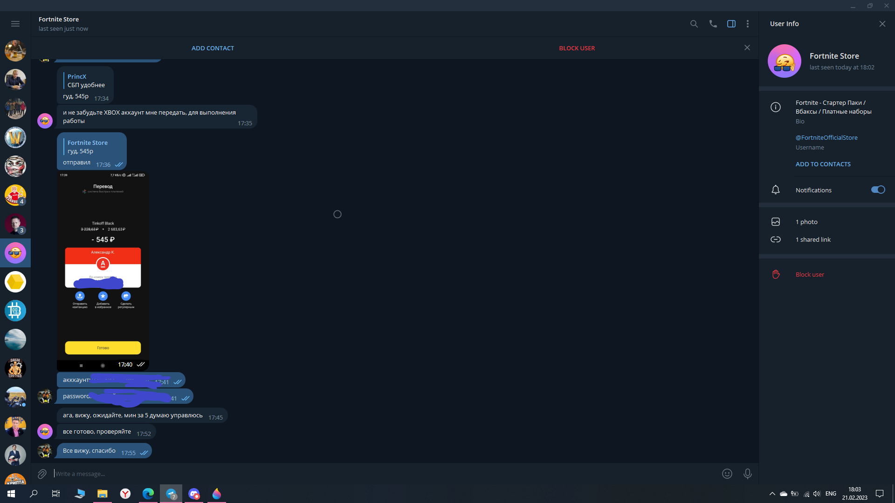Image resolution: width=895 pixels, height=503 pixels.
Task: Focus the Write a message field
Action: click(382, 474)
